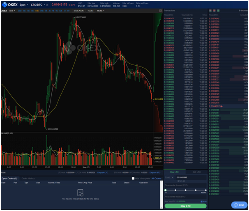Expand the LTC/BTC pair selector dropdown
The image size is (249, 211).
(x=38, y=5)
